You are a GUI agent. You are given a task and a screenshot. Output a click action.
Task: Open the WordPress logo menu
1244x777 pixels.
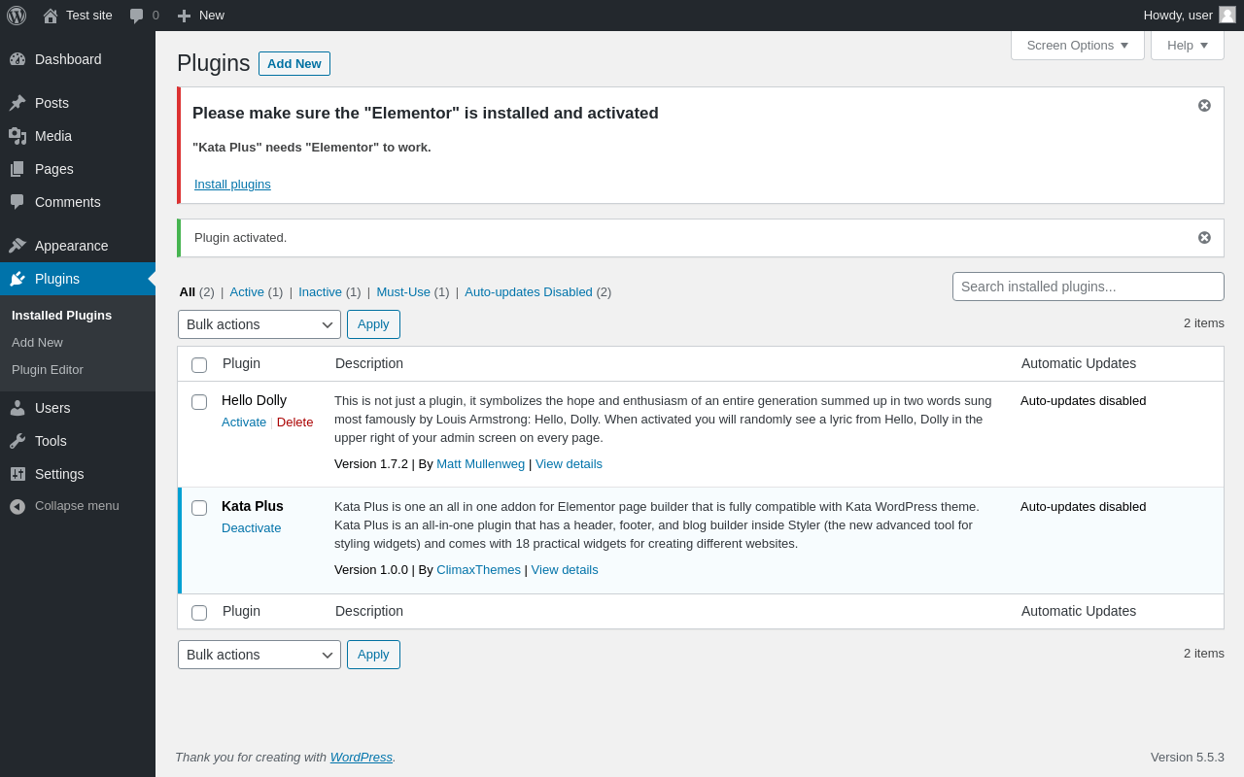(17, 16)
